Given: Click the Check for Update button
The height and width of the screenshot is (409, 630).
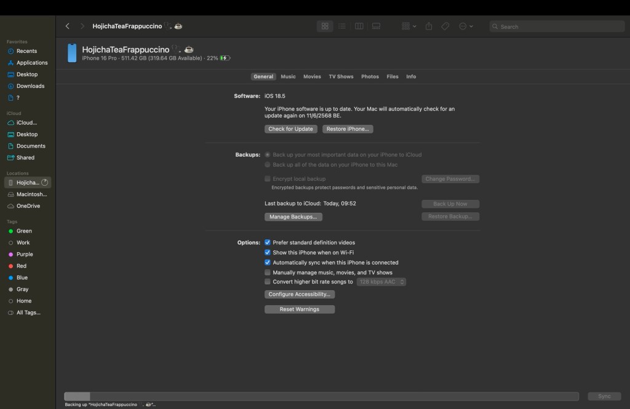Looking at the screenshot, I should coord(291,129).
